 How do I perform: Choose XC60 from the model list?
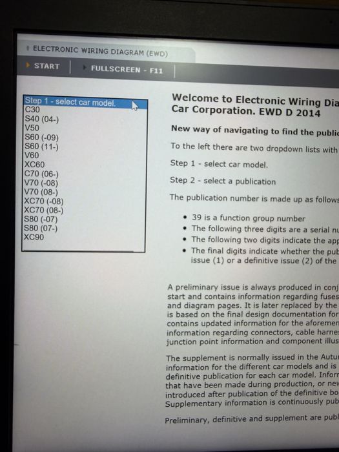pyautogui.click(x=85, y=165)
